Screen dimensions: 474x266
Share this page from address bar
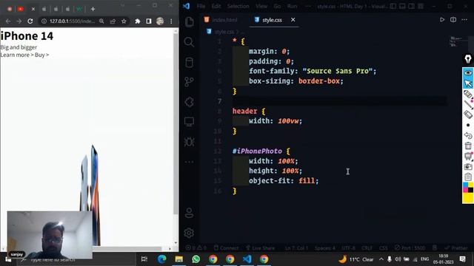(x=113, y=21)
